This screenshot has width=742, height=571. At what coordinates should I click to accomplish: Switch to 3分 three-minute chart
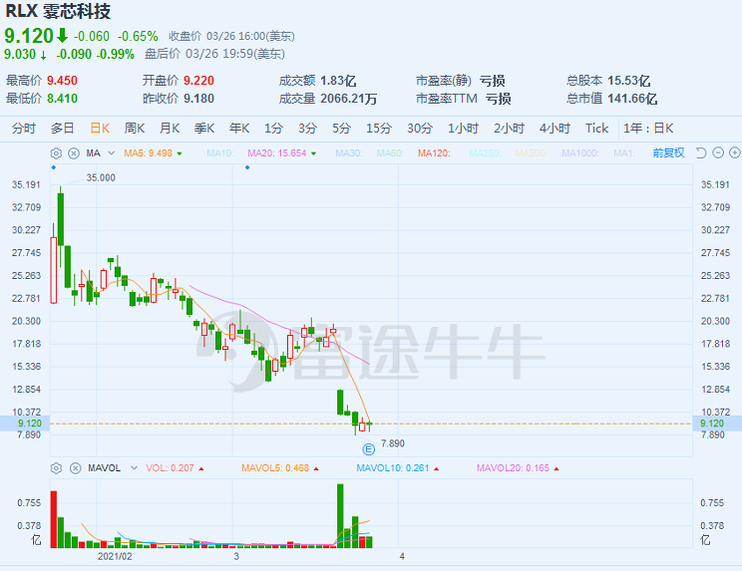[307, 129]
